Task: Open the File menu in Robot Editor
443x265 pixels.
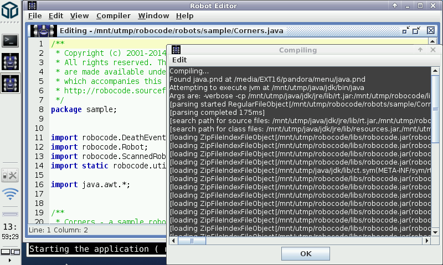Action: tap(35, 16)
